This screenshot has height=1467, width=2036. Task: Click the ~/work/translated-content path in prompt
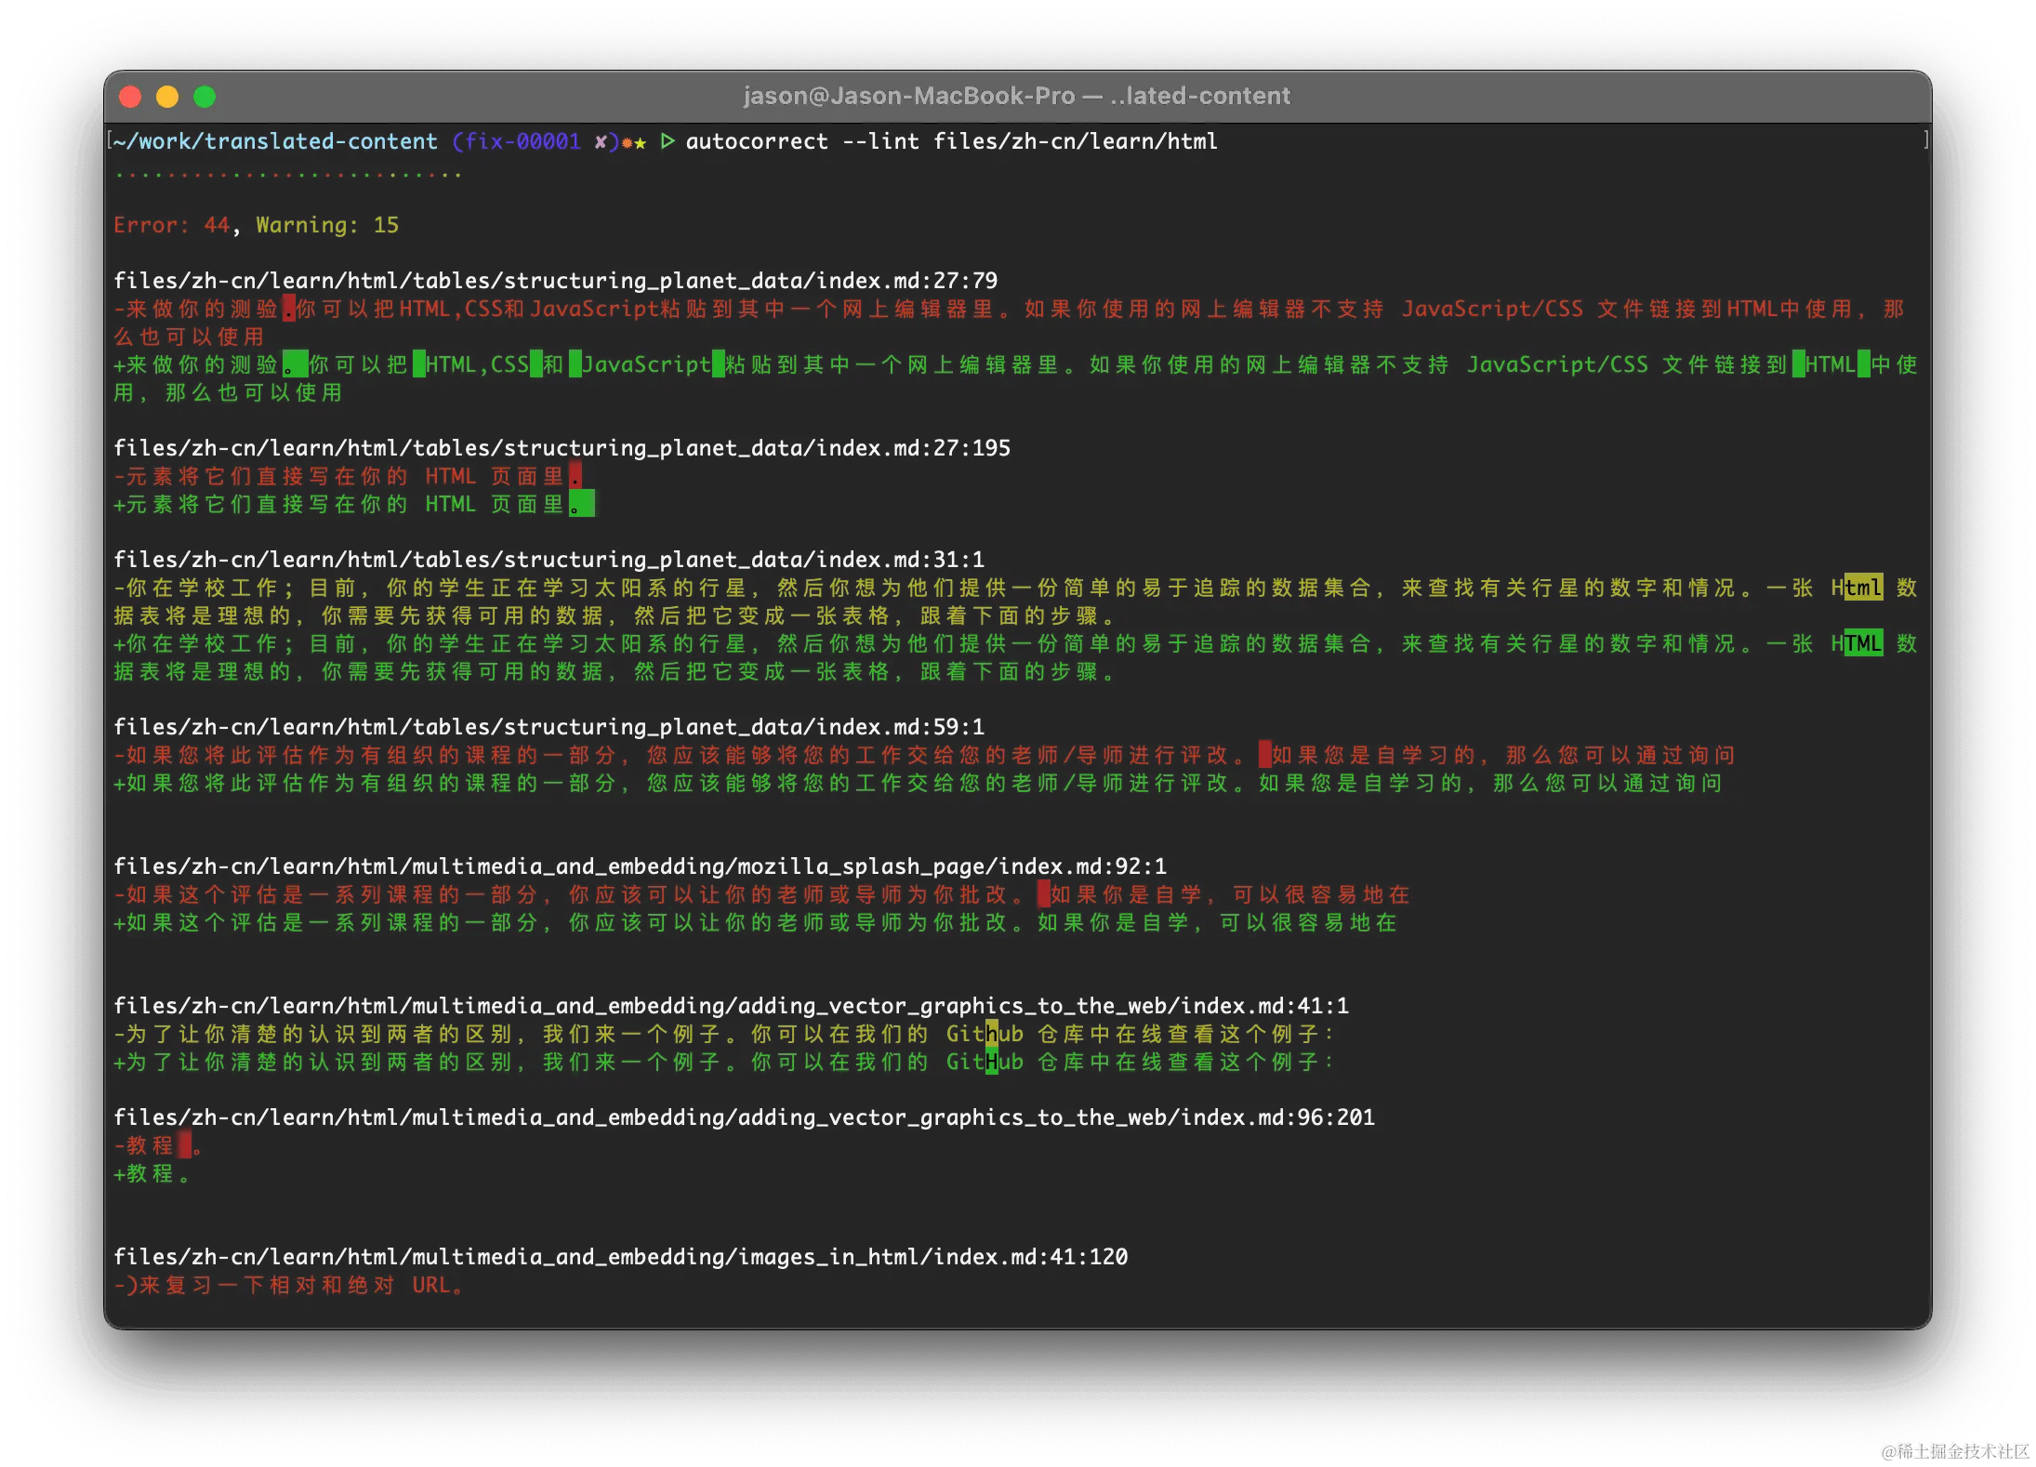[275, 141]
